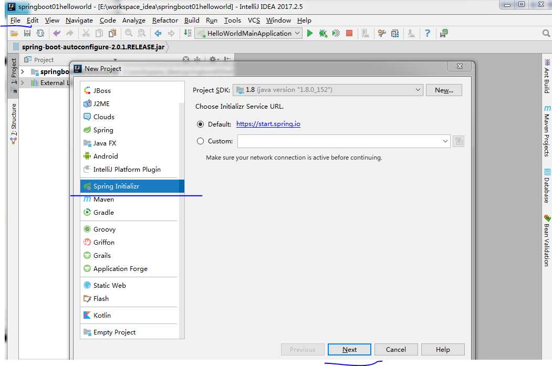
Task: Open the Edit menu
Action: [x=33, y=20]
